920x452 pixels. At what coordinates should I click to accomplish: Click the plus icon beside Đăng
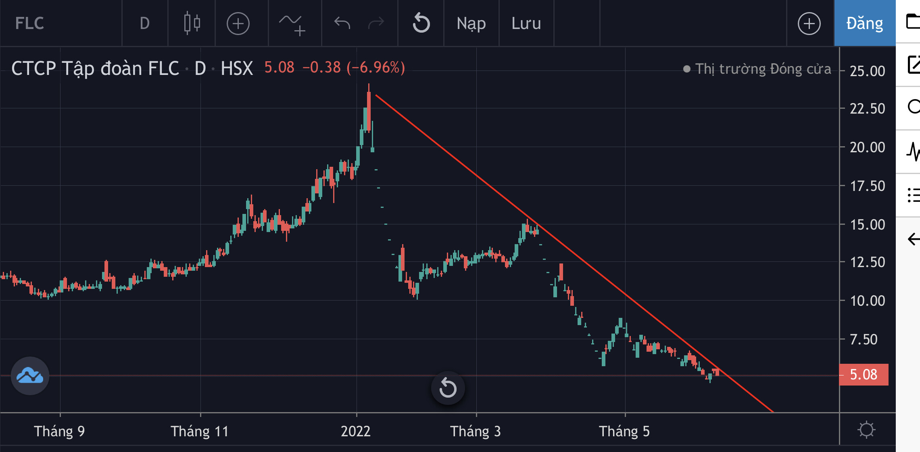[809, 23]
